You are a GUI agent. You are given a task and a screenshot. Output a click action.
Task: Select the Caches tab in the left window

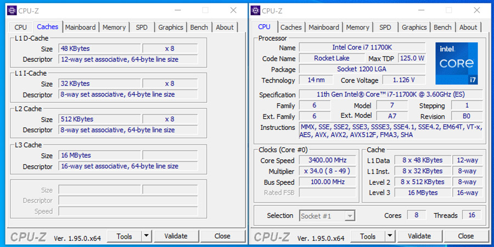tap(47, 27)
